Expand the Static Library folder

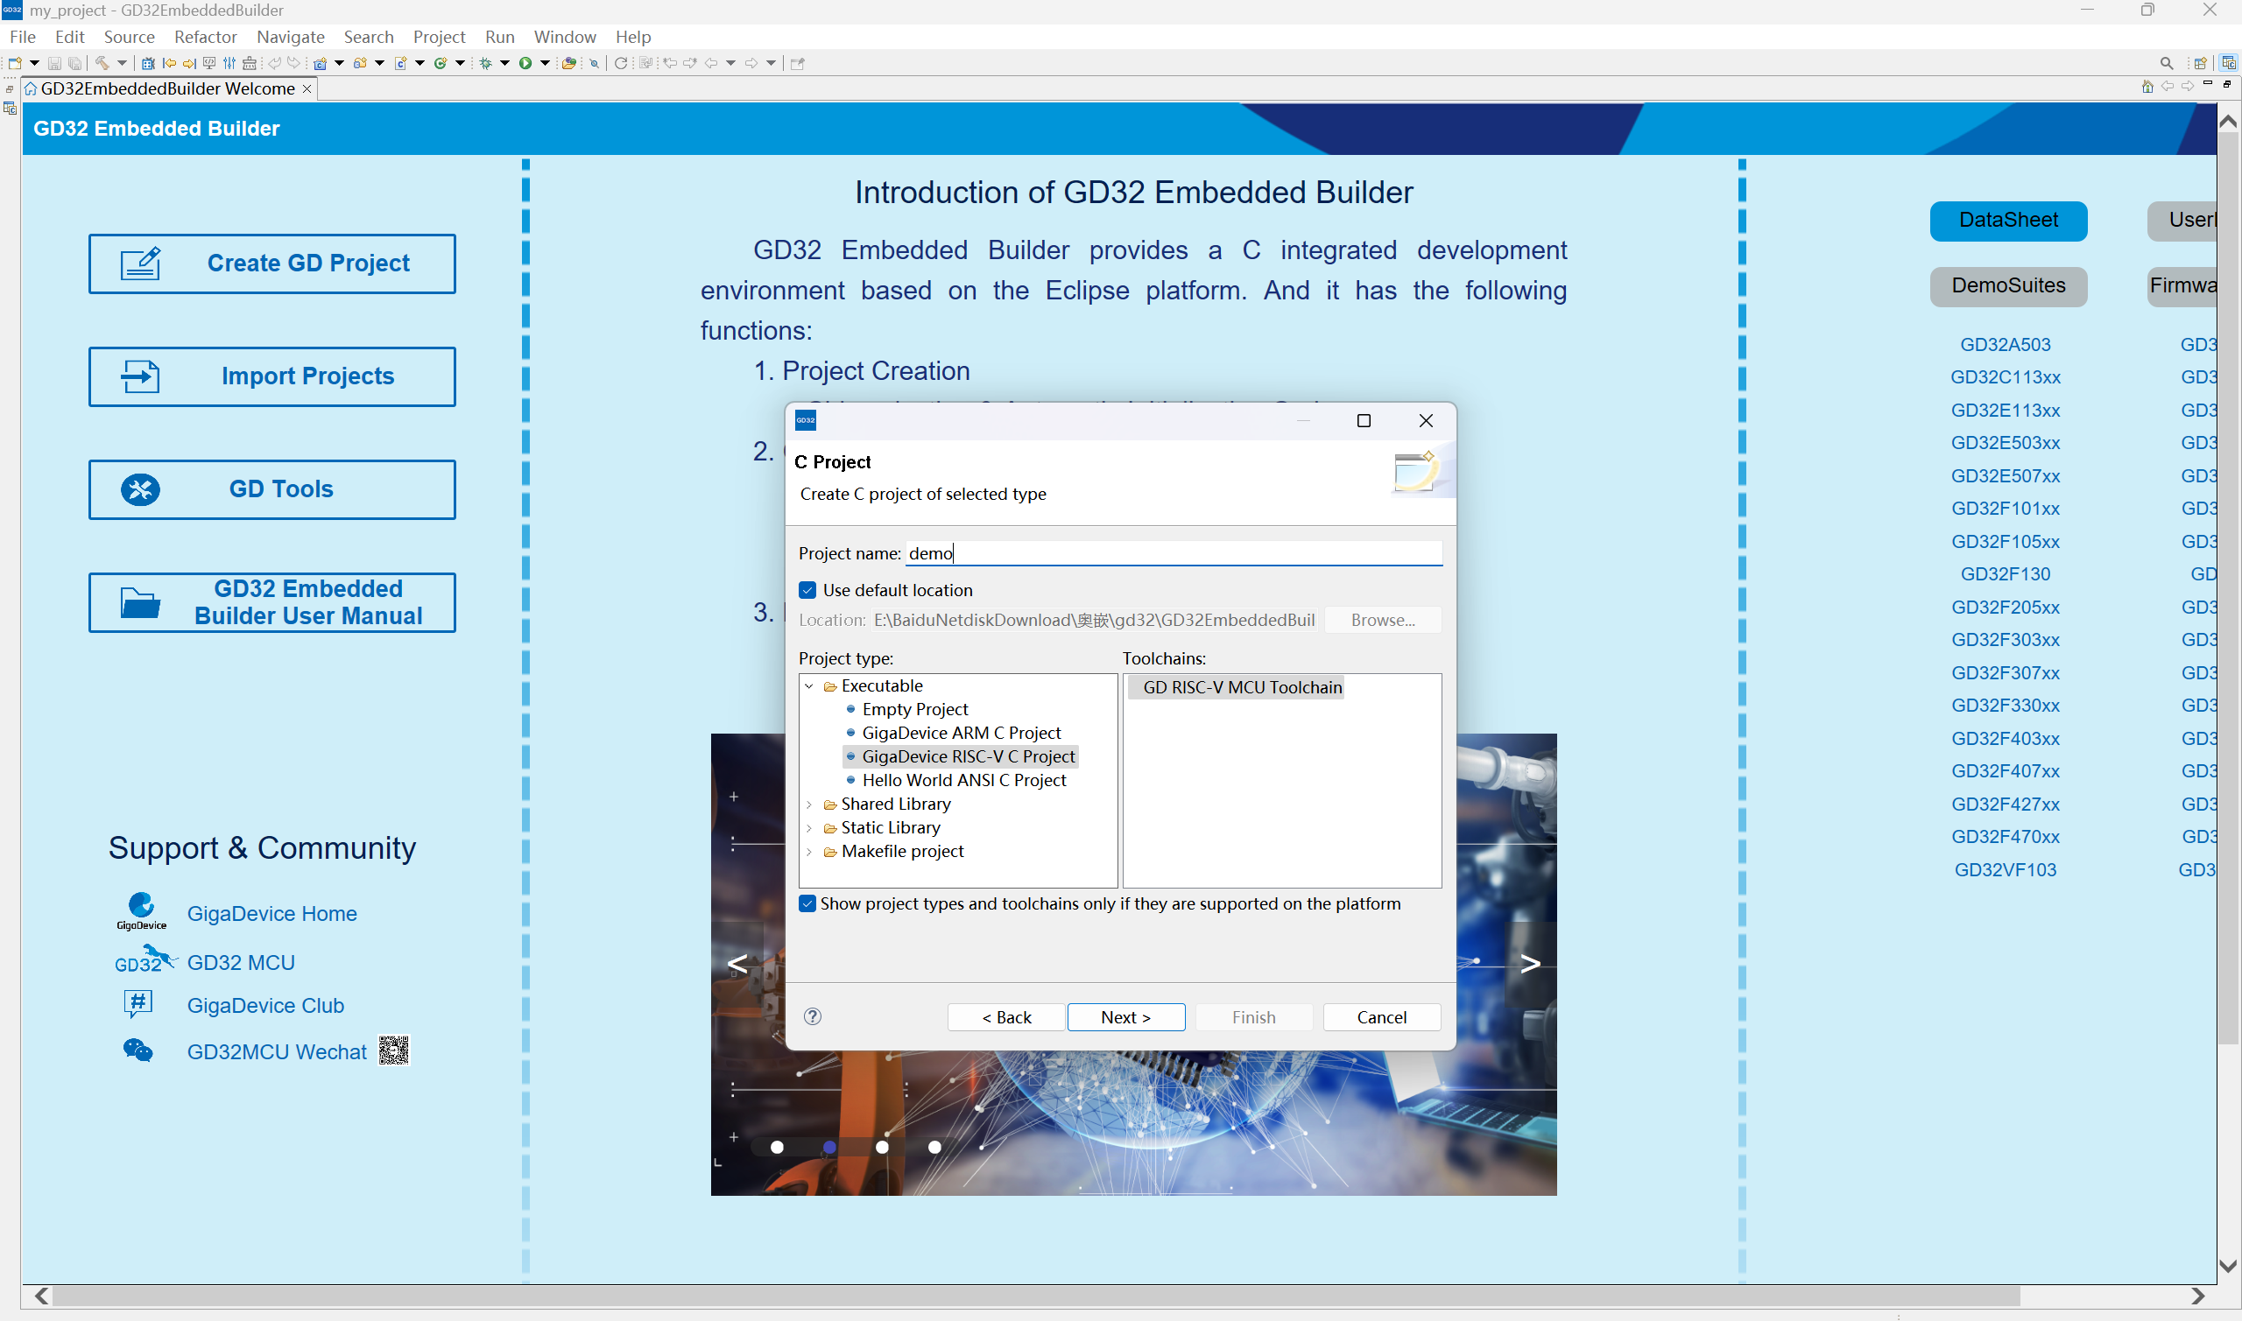809,828
